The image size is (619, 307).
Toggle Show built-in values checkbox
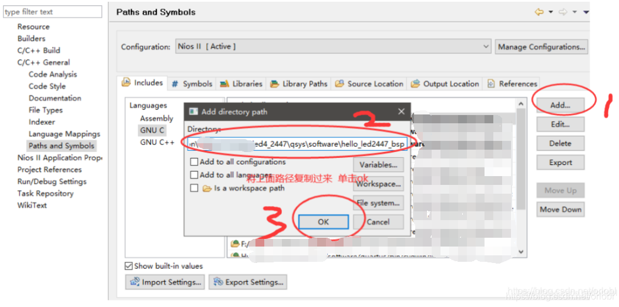(129, 266)
